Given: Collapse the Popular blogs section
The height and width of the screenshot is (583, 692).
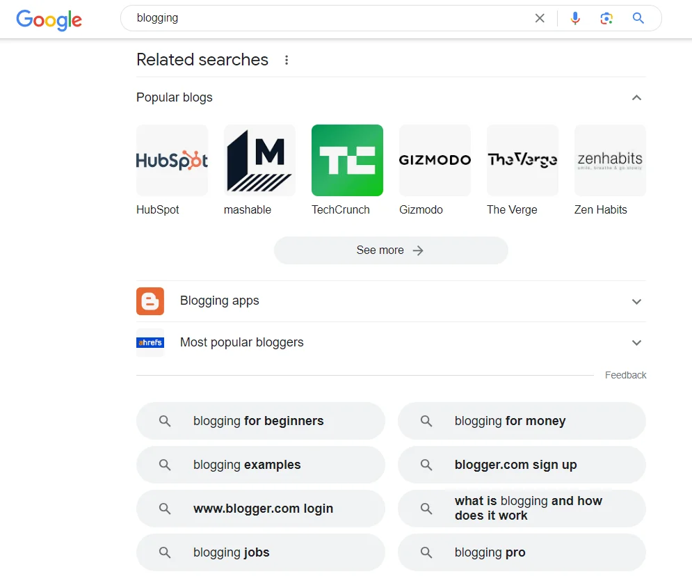Looking at the screenshot, I should pyautogui.click(x=636, y=97).
